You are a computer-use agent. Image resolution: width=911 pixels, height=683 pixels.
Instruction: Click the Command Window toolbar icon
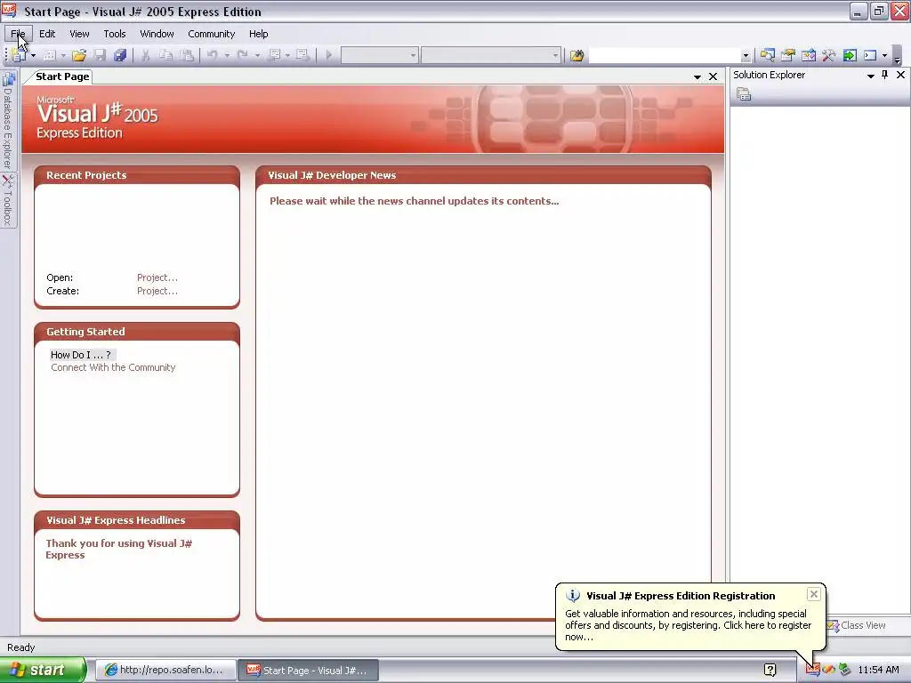(x=870, y=55)
